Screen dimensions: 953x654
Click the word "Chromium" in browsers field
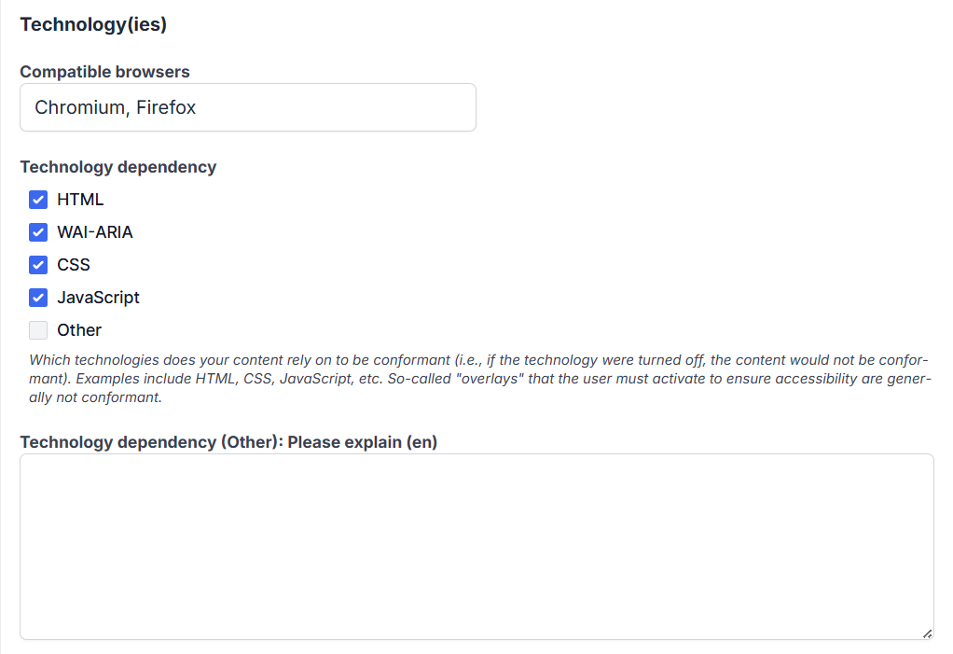point(80,107)
